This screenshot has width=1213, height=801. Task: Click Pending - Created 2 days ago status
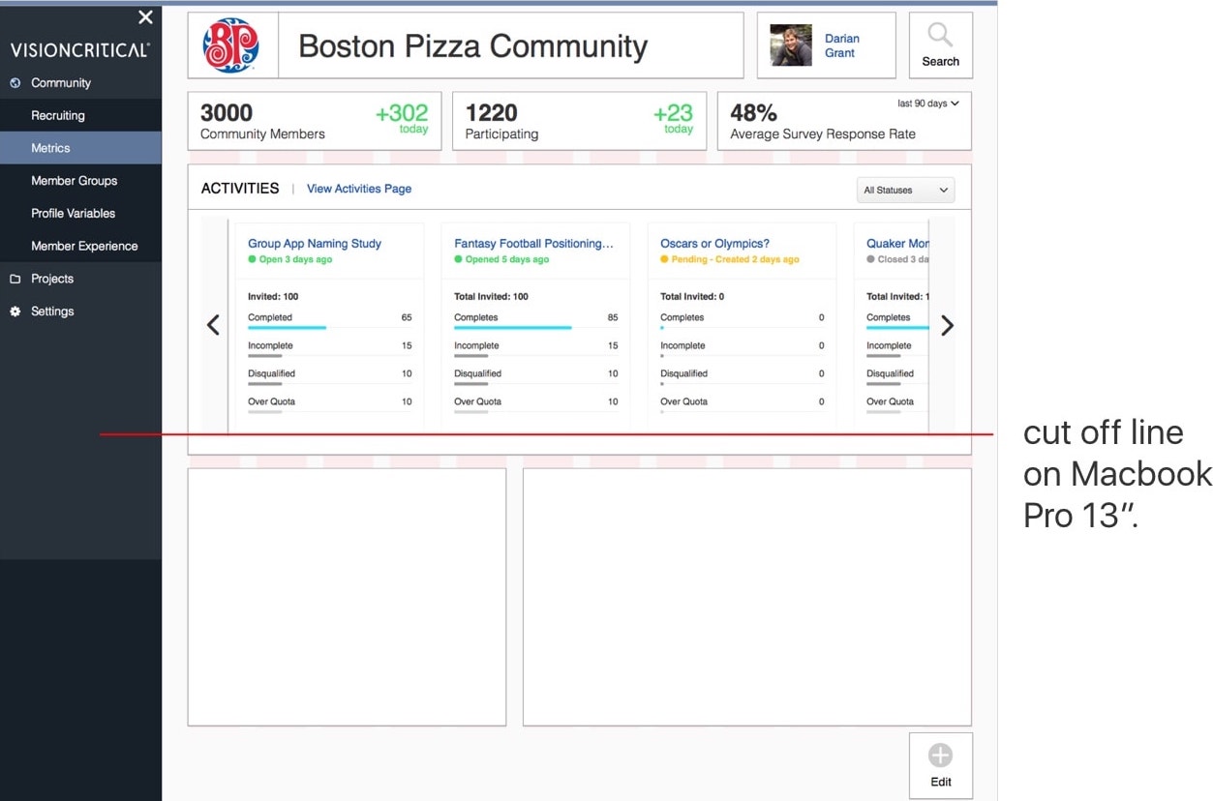(x=730, y=259)
